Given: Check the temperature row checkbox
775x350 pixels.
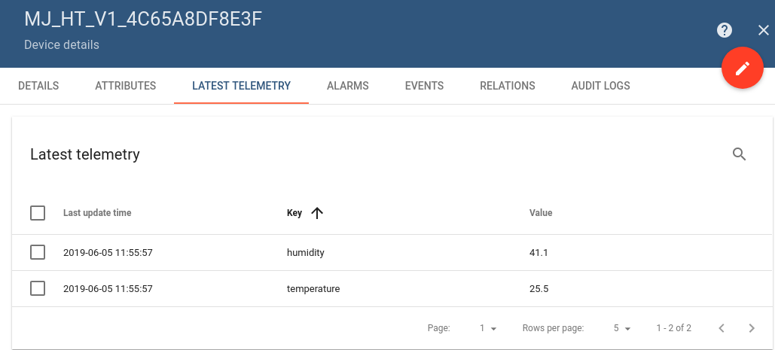Looking at the screenshot, I should [38, 288].
